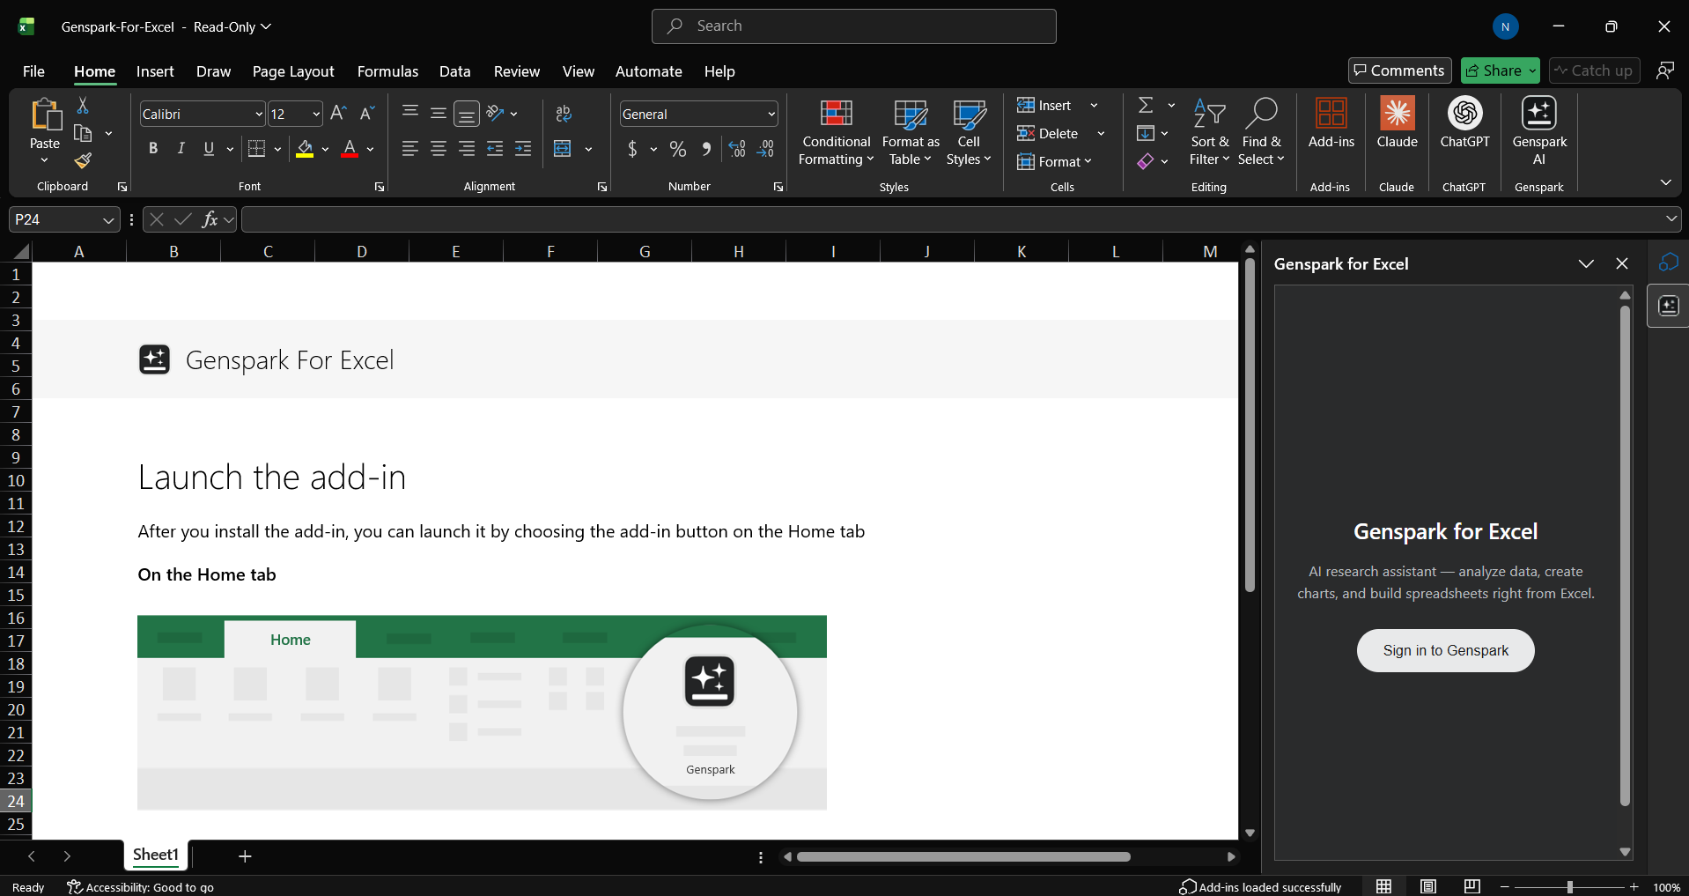Image resolution: width=1689 pixels, height=896 pixels.
Task: Toggle Underline formatting
Action: [209, 149]
